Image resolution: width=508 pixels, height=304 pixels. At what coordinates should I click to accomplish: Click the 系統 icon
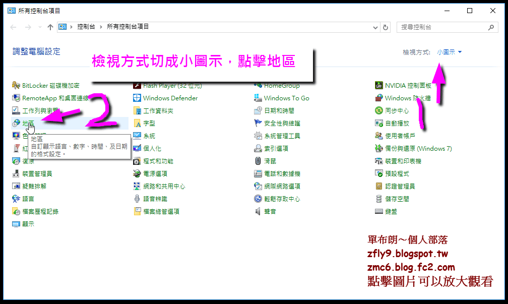(137, 136)
